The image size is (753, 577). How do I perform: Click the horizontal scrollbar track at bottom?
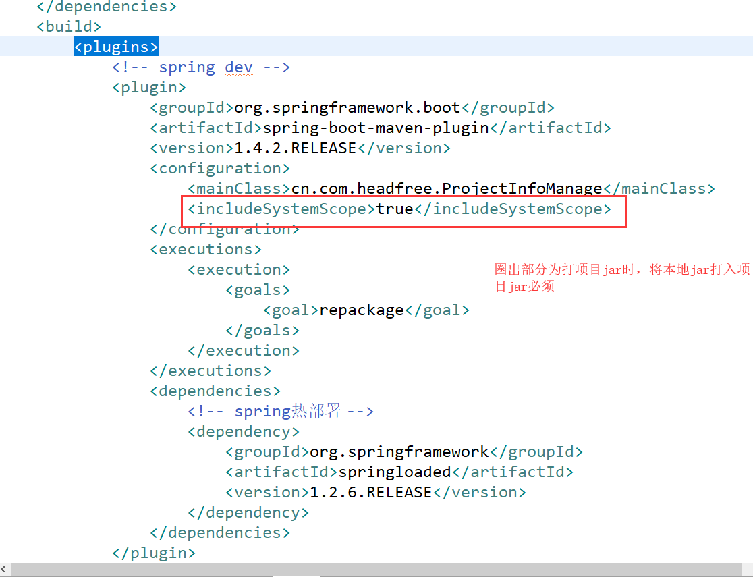pyautogui.click(x=376, y=570)
